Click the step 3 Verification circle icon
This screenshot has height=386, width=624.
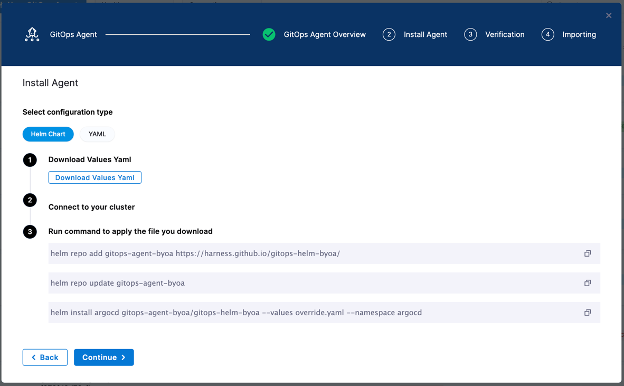(470, 34)
